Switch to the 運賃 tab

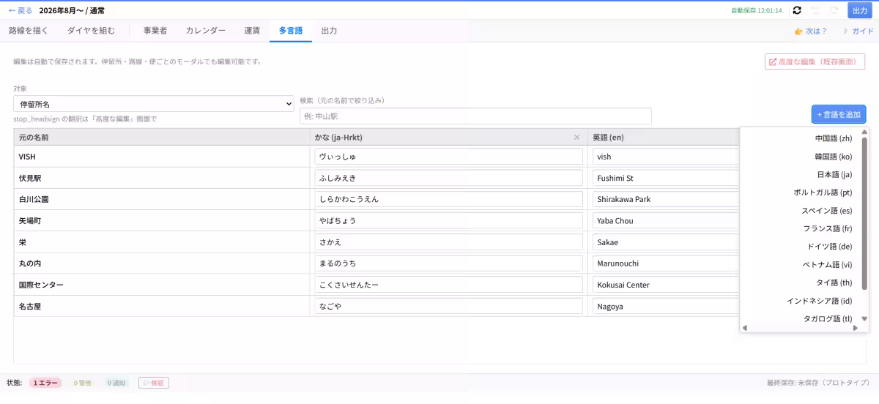(x=252, y=31)
